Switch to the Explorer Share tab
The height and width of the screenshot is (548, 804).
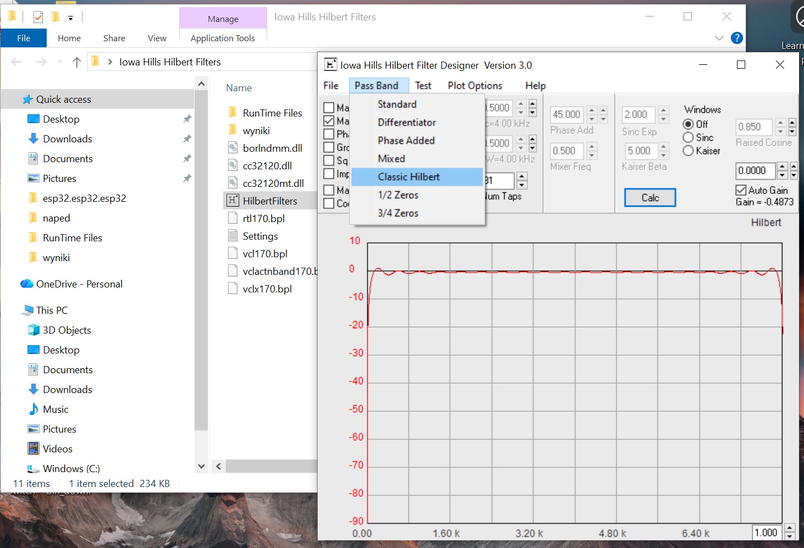point(114,38)
